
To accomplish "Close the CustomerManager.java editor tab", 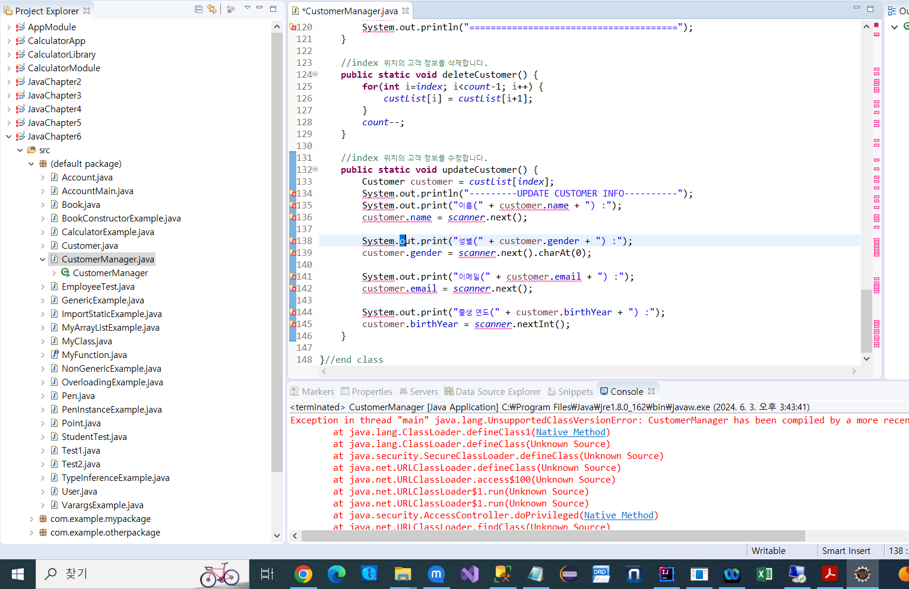I will tap(406, 11).
